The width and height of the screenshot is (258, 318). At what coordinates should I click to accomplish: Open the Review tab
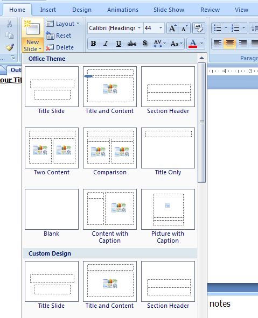(210, 10)
